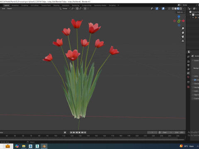
Task: Click red X axis on navigation gizmo
Action: [x=183, y=21]
